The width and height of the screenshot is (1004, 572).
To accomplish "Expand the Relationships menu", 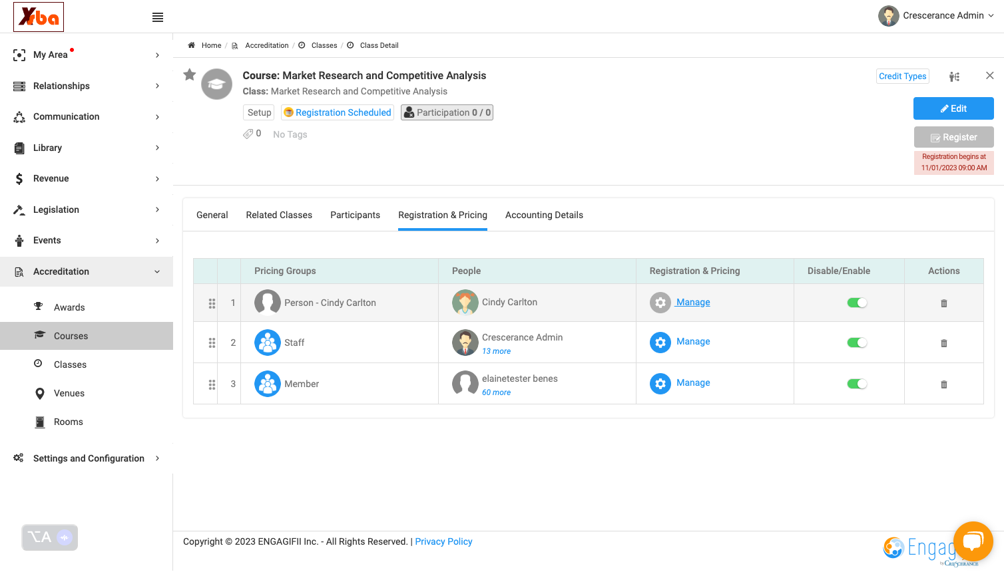I will [87, 86].
